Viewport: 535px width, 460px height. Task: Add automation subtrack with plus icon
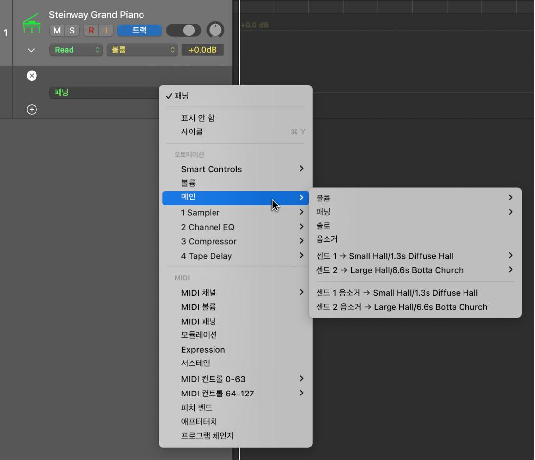click(32, 110)
